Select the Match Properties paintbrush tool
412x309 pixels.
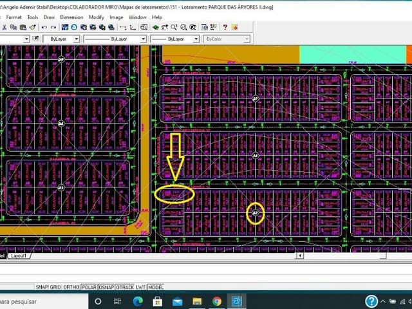point(33,27)
